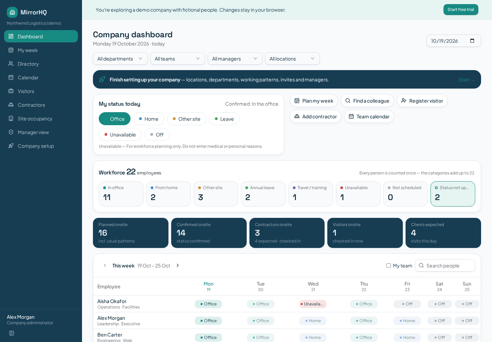Click the Team calendar button
The image size is (492, 342).
coord(369,116)
